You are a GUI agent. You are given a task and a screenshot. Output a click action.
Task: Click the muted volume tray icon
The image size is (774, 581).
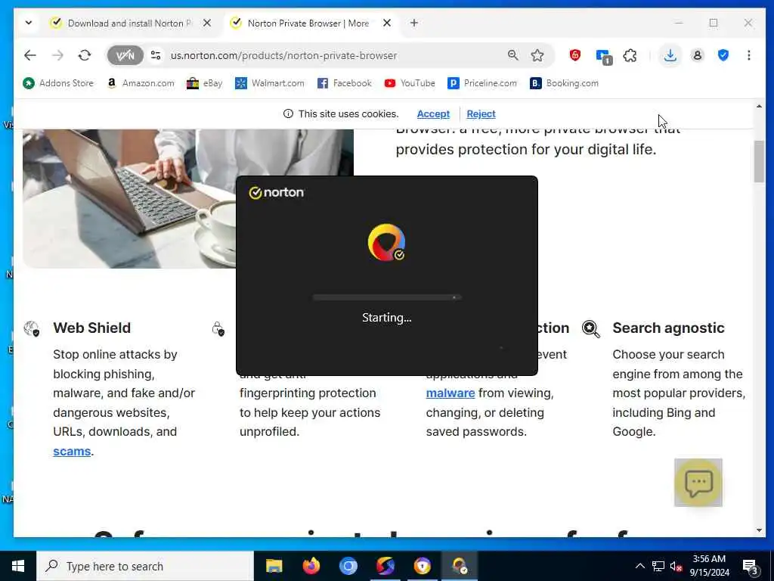[x=676, y=566]
